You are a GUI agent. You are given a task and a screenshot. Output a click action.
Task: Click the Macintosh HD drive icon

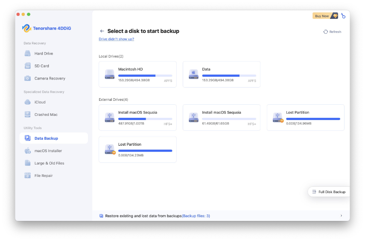110,74
